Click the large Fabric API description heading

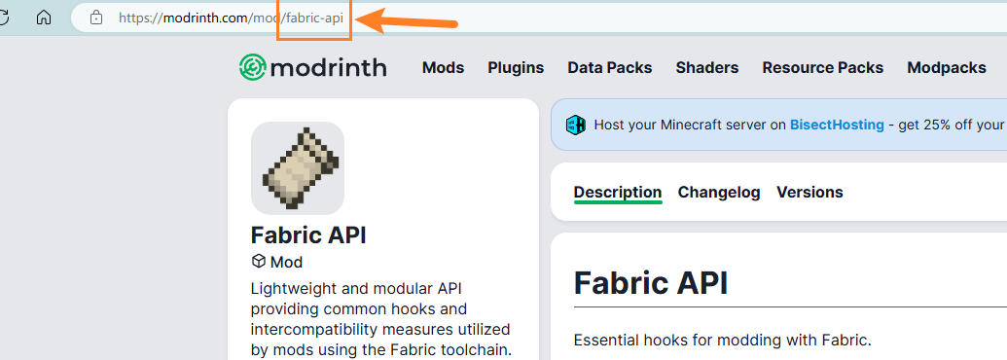point(651,282)
